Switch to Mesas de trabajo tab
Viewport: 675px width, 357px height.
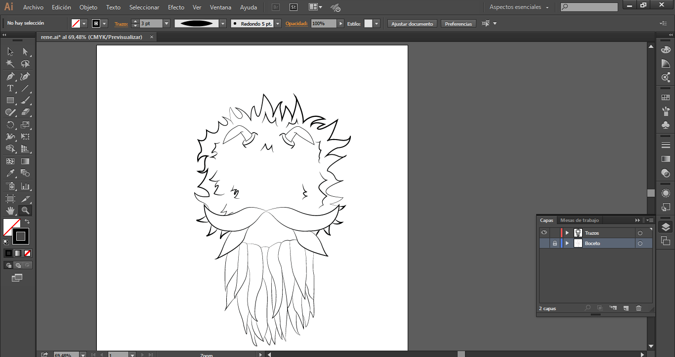(x=579, y=220)
